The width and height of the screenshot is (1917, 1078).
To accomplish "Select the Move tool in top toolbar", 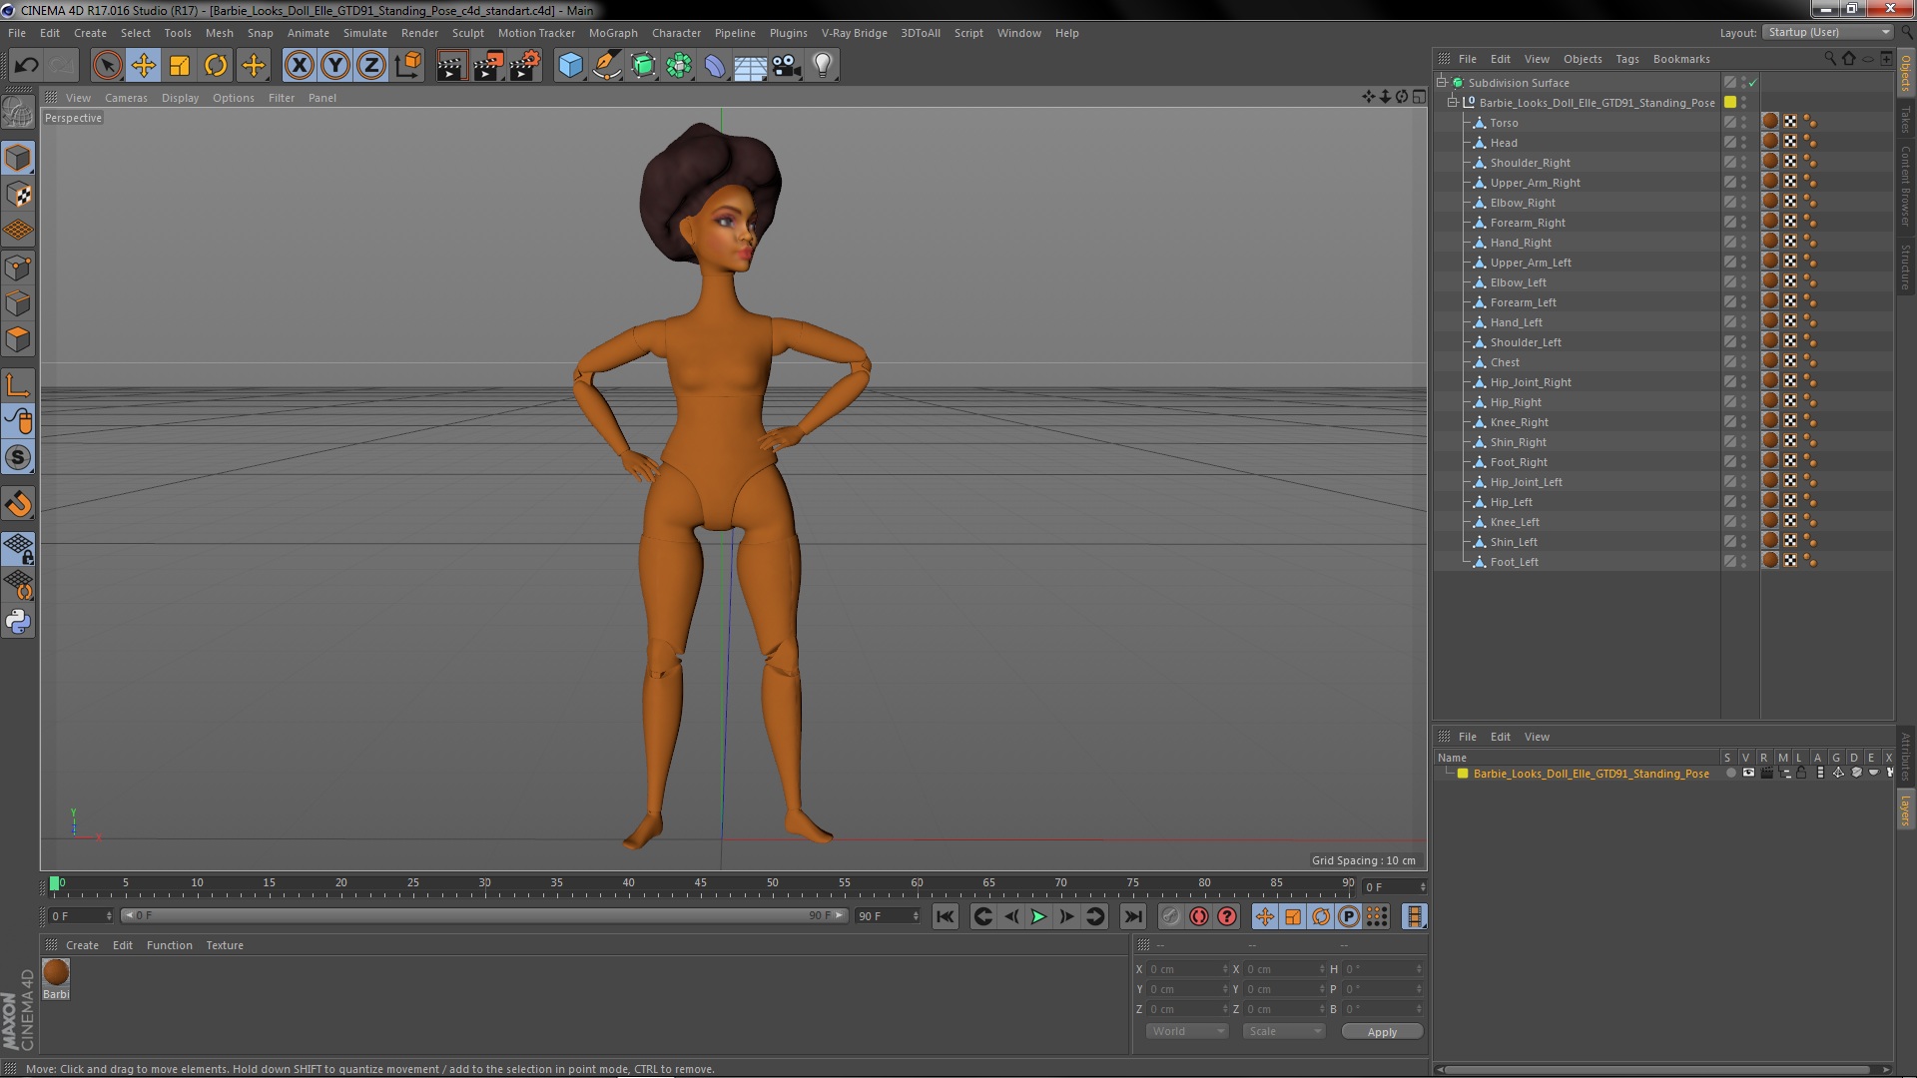I will (x=143, y=66).
